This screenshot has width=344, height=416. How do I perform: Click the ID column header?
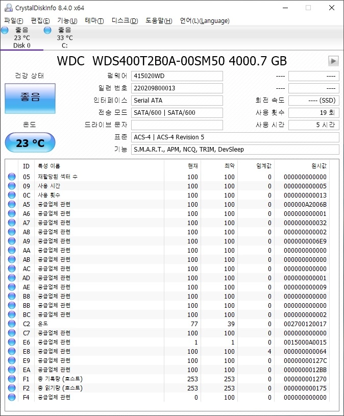tap(26, 166)
